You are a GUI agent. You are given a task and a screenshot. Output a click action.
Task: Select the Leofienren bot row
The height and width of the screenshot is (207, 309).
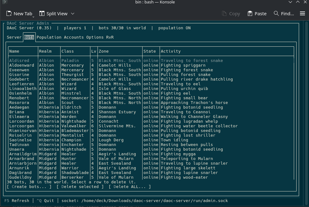point(151,84)
